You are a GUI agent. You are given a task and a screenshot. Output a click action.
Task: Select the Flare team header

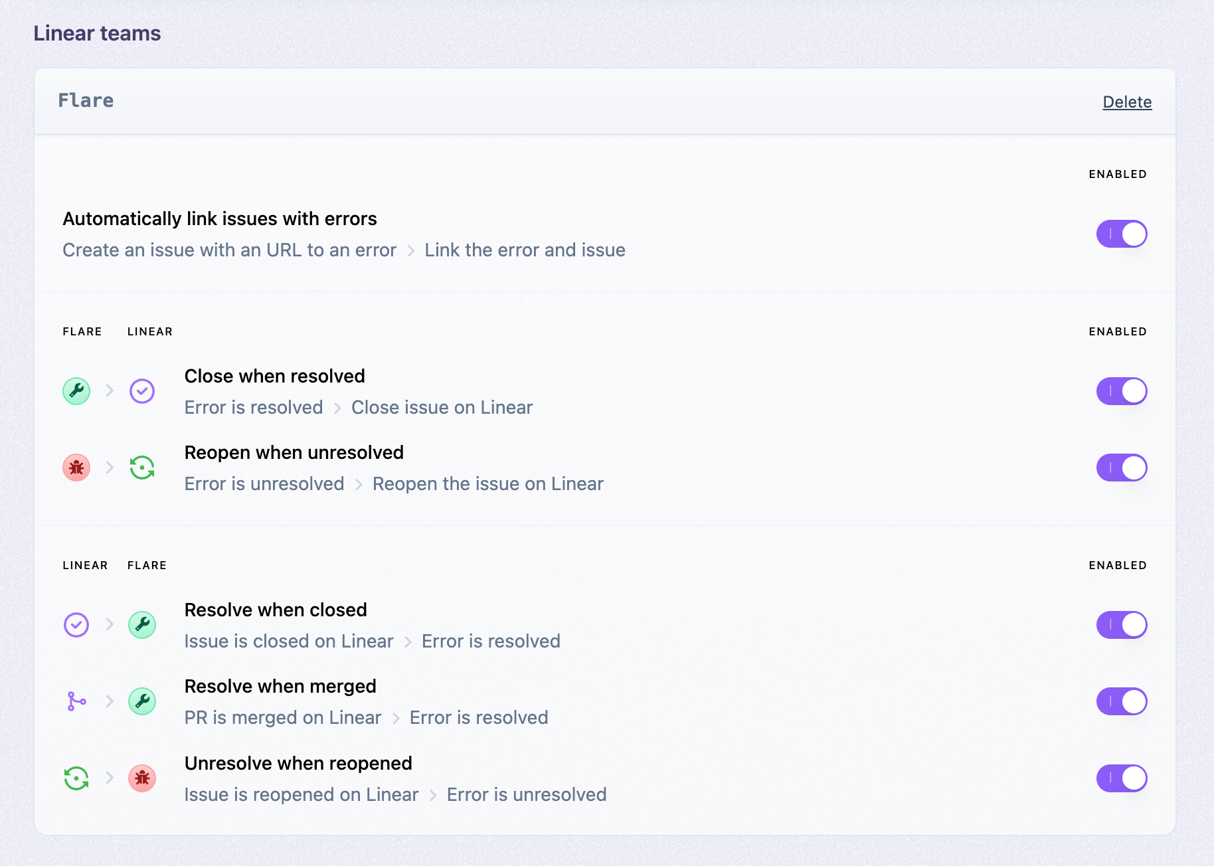[x=86, y=100]
